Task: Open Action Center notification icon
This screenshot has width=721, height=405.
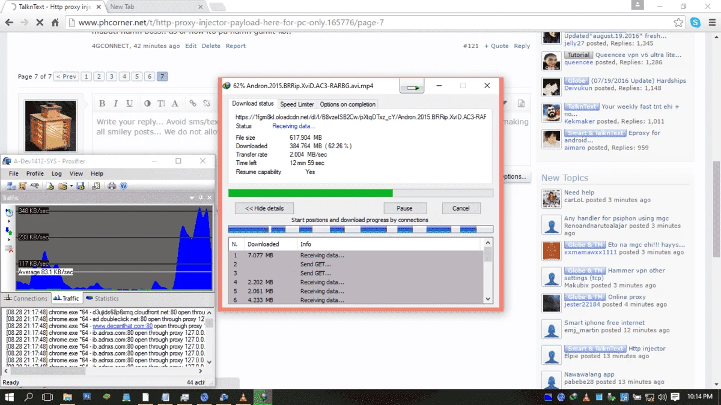Action: [x=675, y=397]
